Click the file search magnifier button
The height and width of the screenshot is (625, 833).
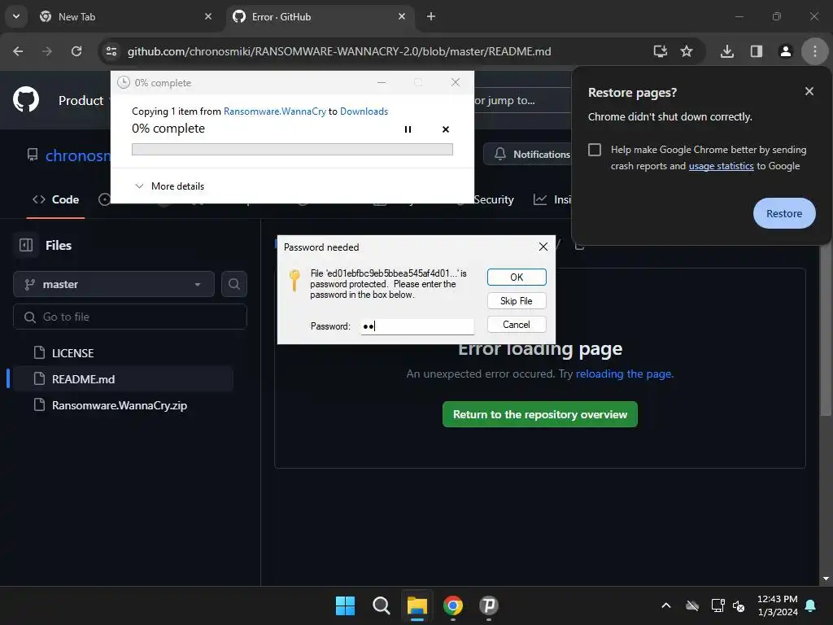tap(233, 284)
